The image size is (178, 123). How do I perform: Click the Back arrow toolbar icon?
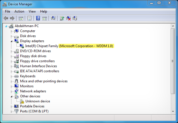tap(6, 18)
